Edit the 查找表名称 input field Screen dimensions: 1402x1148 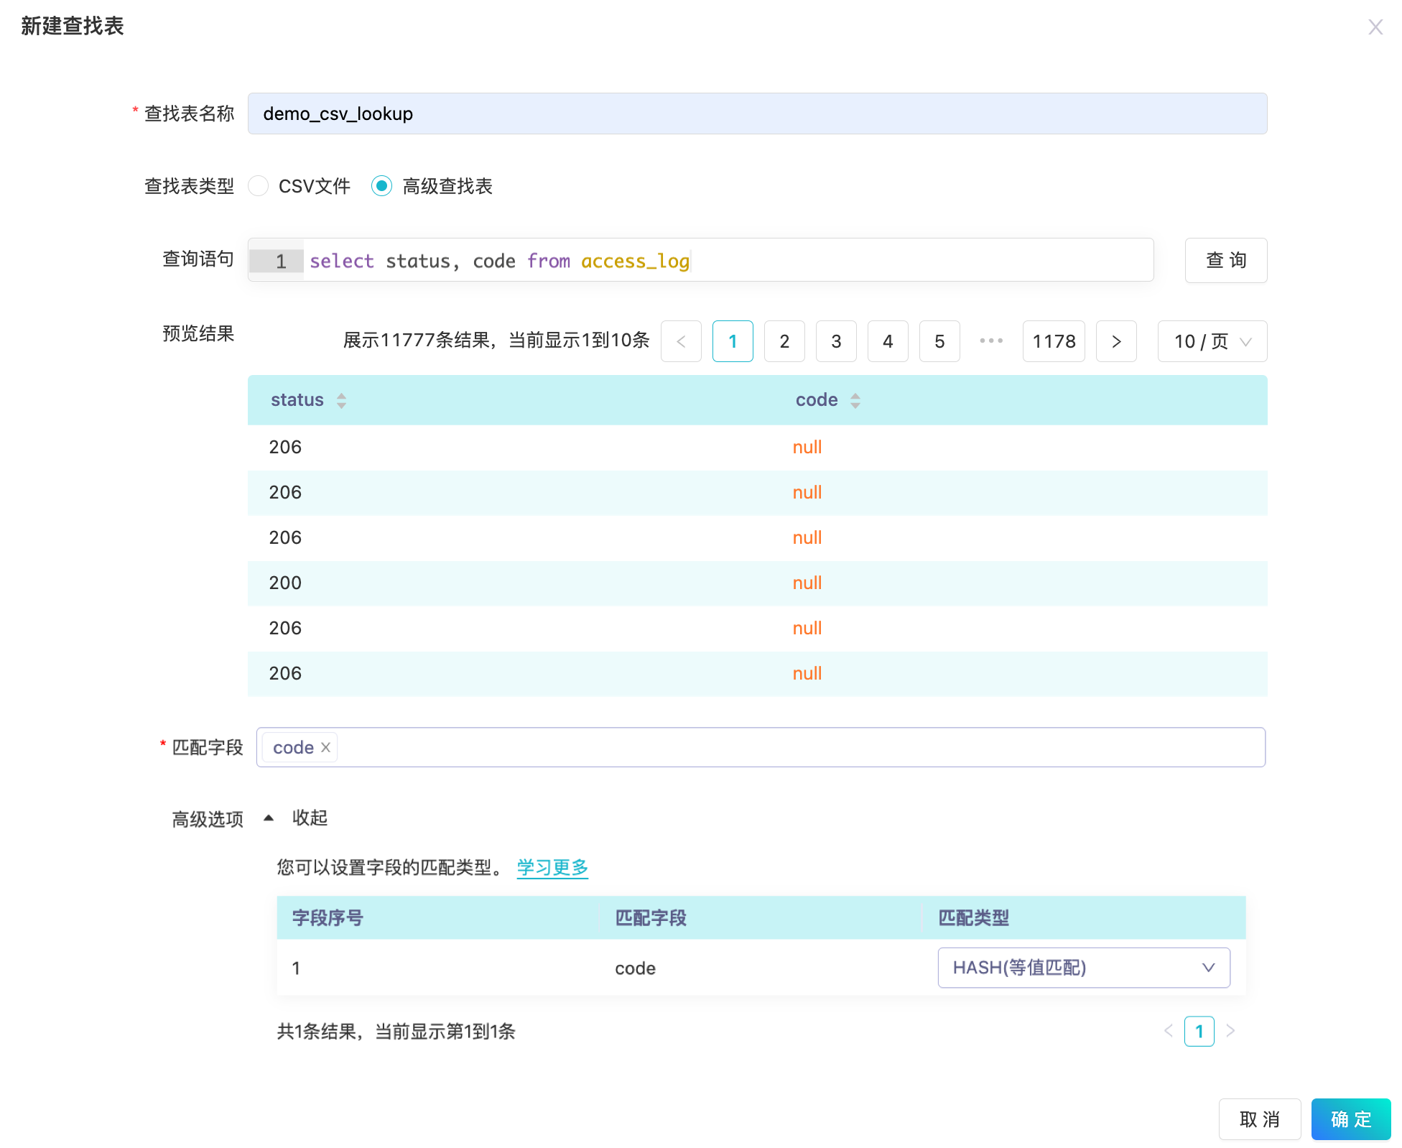757,114
